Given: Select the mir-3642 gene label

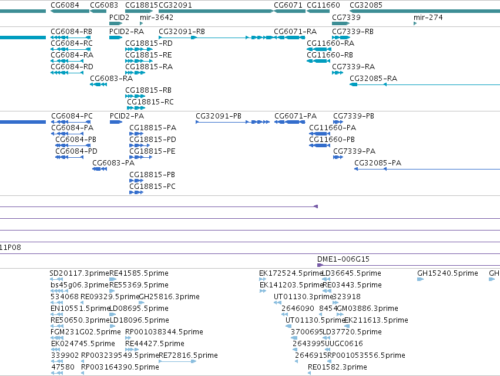Looking at the screenshot, I should [156, 17].
